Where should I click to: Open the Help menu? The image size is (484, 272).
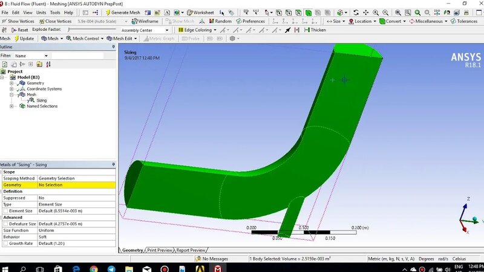pos(68,13)
